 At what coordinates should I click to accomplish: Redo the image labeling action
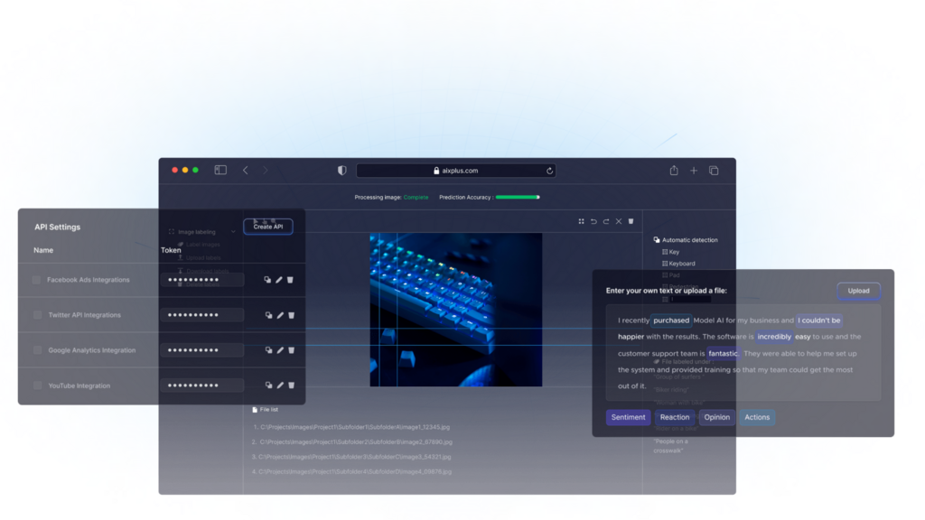[606, 222]
